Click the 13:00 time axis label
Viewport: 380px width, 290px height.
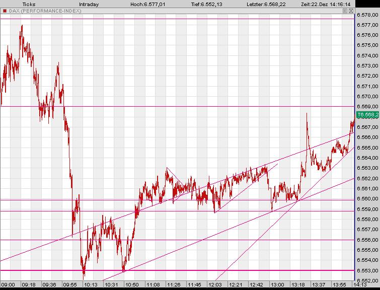277,284
